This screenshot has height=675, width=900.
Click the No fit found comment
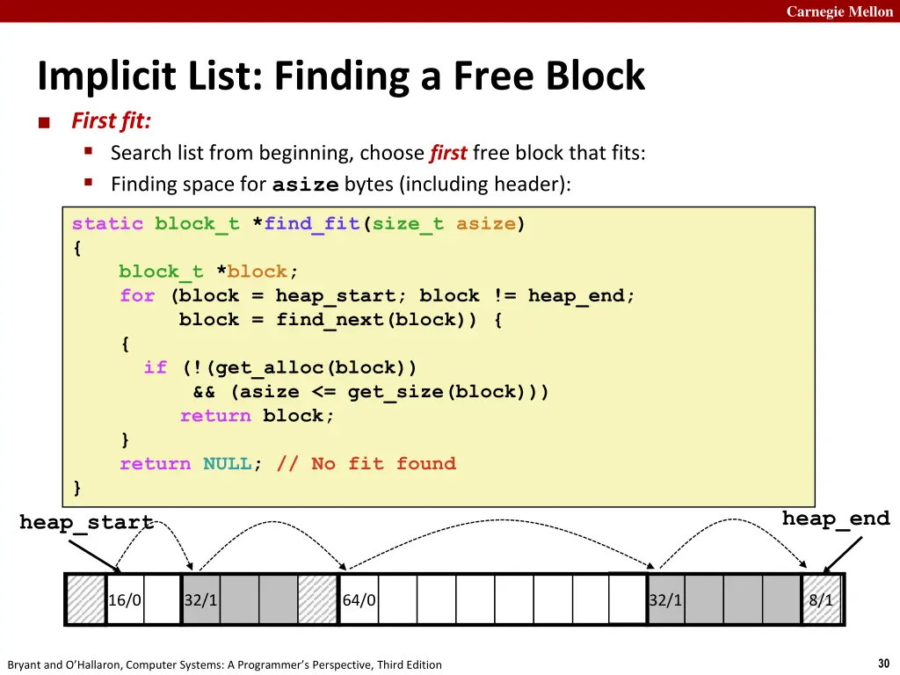[x=367, y=464]
